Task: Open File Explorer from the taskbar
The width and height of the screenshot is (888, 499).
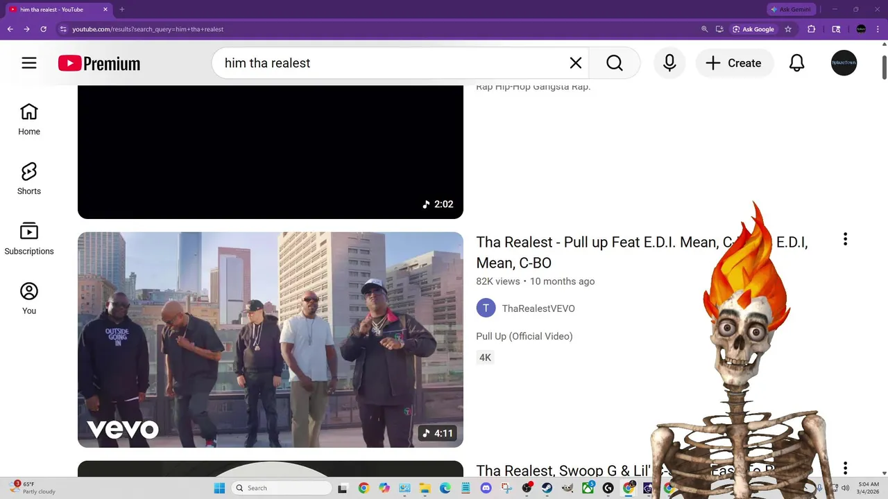Action: click(425, 488)
